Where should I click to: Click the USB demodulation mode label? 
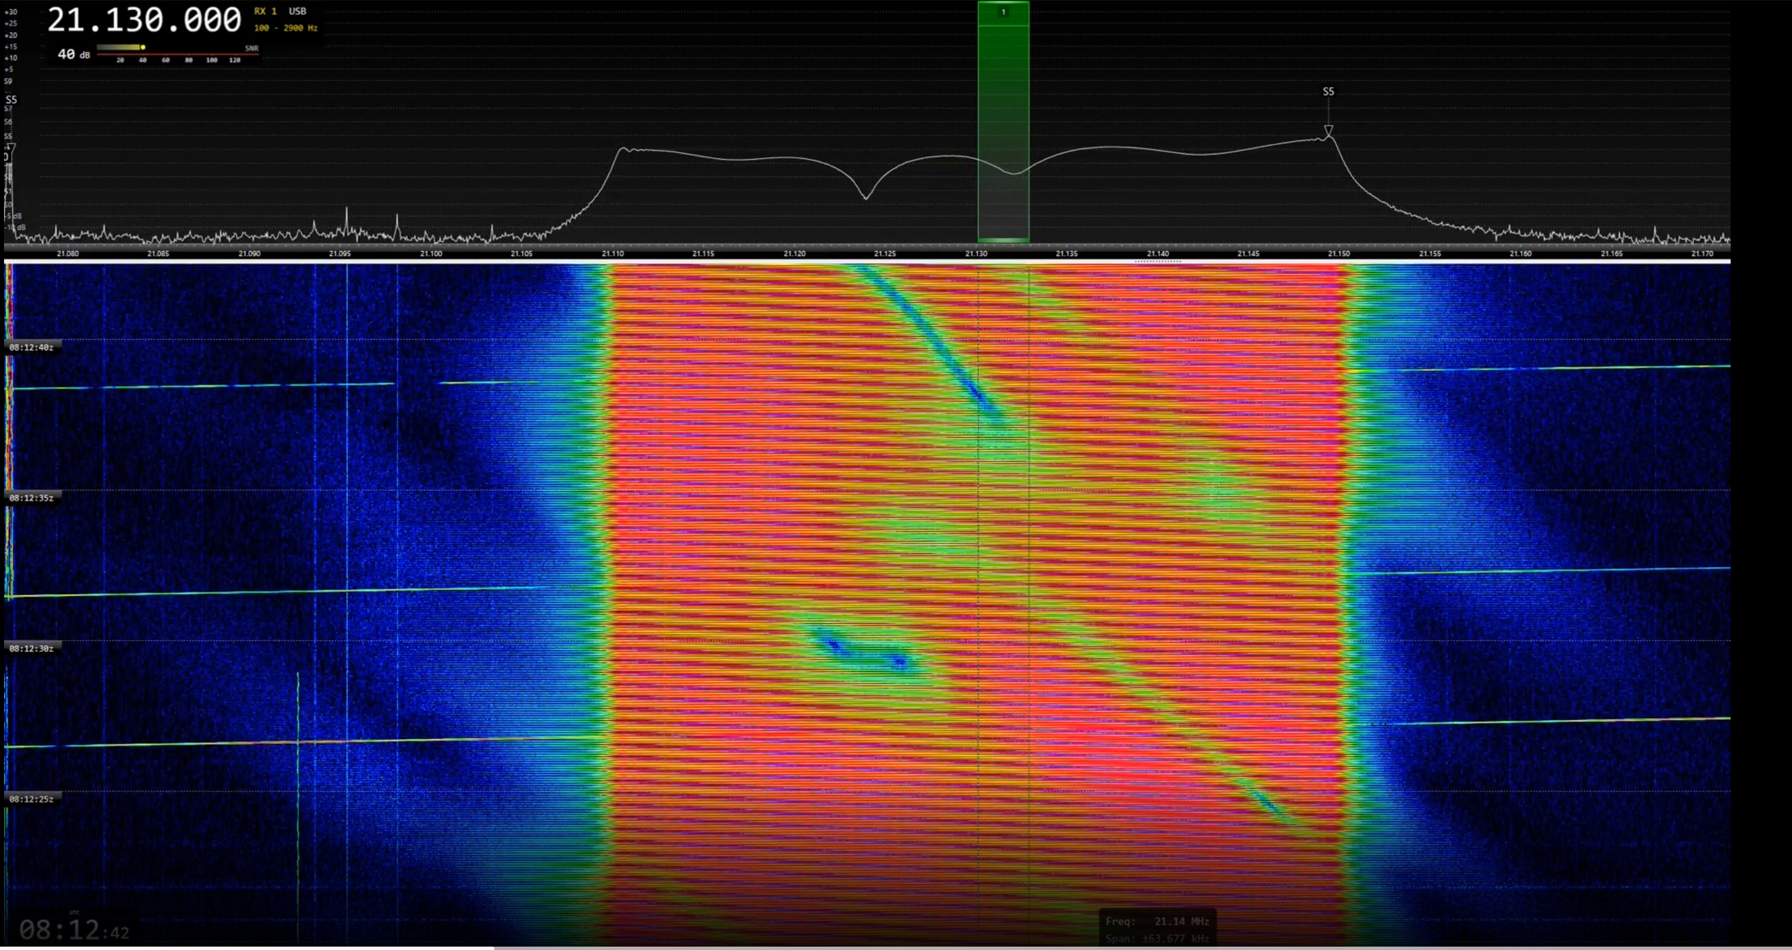click(297, 11)
